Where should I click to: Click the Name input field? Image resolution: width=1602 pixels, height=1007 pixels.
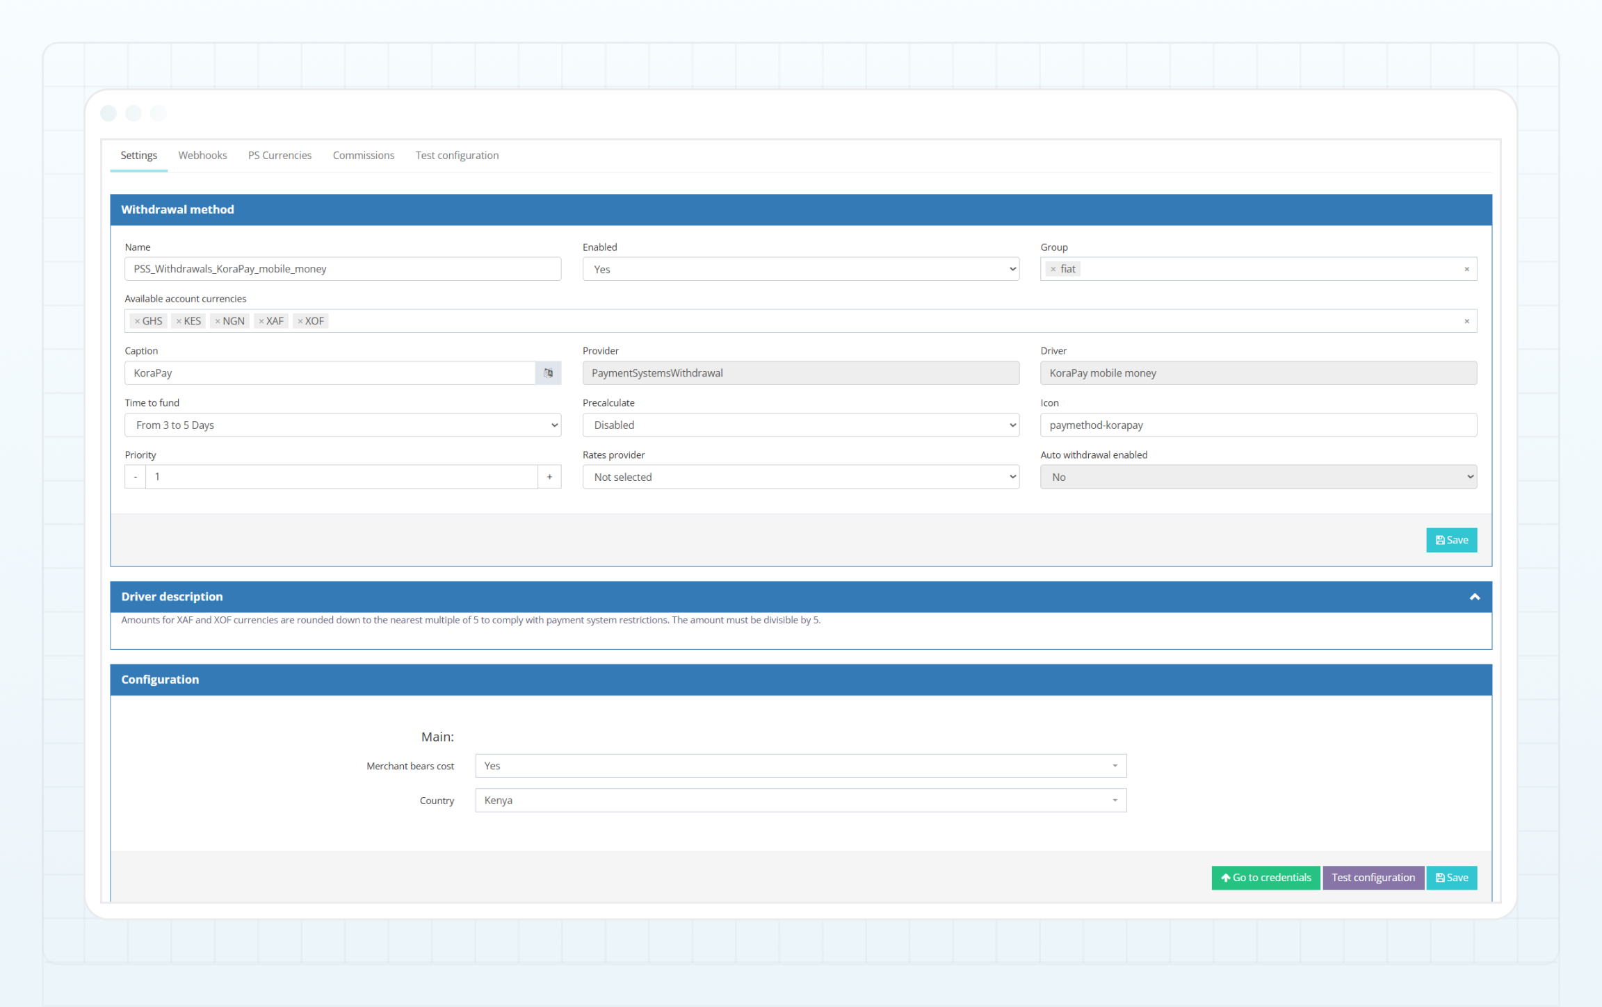click(x=343, y=269)
